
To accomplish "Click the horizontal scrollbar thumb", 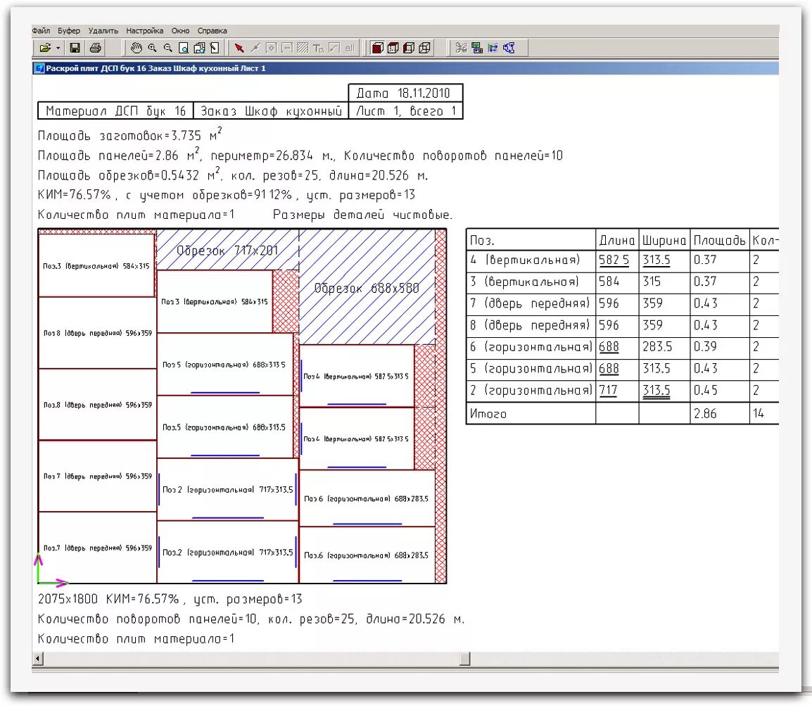I will coord(465,659).
